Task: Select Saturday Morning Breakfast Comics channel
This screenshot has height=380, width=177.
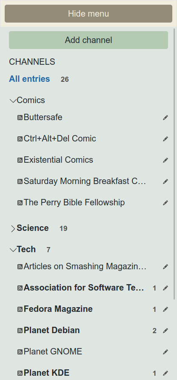Action: click(x=85, y=181)
